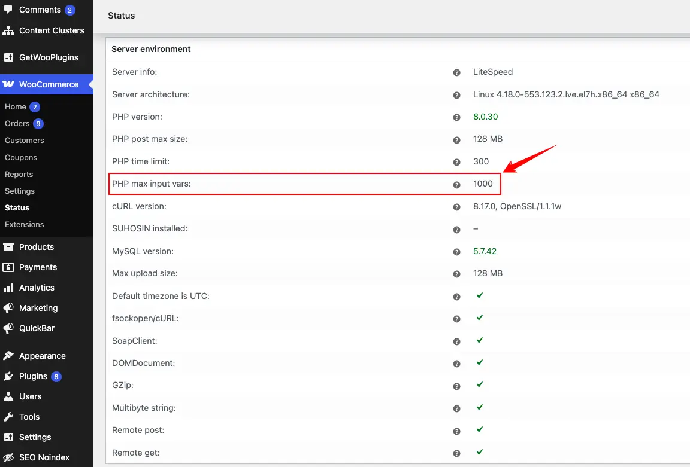690x467 pixels.
Task: Click the Settings sliders icon in sidebar
Action: 8,437
